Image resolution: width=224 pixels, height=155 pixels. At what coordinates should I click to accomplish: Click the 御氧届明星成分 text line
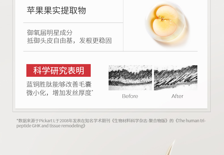[x=50, y=32]
